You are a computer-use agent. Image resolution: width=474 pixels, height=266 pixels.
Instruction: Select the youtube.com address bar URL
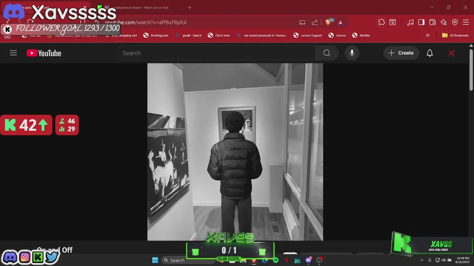tap(146, 22)
